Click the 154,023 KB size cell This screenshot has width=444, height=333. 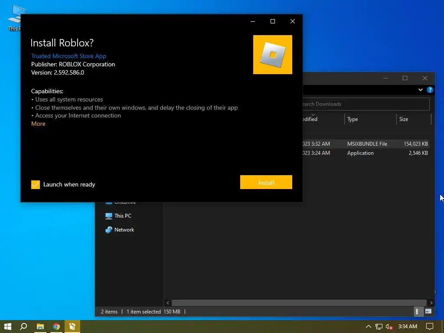(x=415, y=144)
